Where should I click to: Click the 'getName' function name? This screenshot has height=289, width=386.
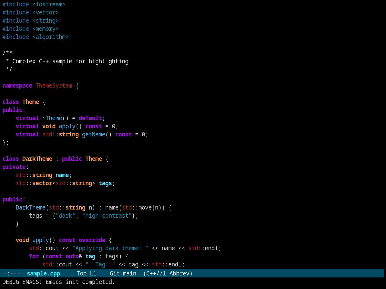click(x=93, y=134)
